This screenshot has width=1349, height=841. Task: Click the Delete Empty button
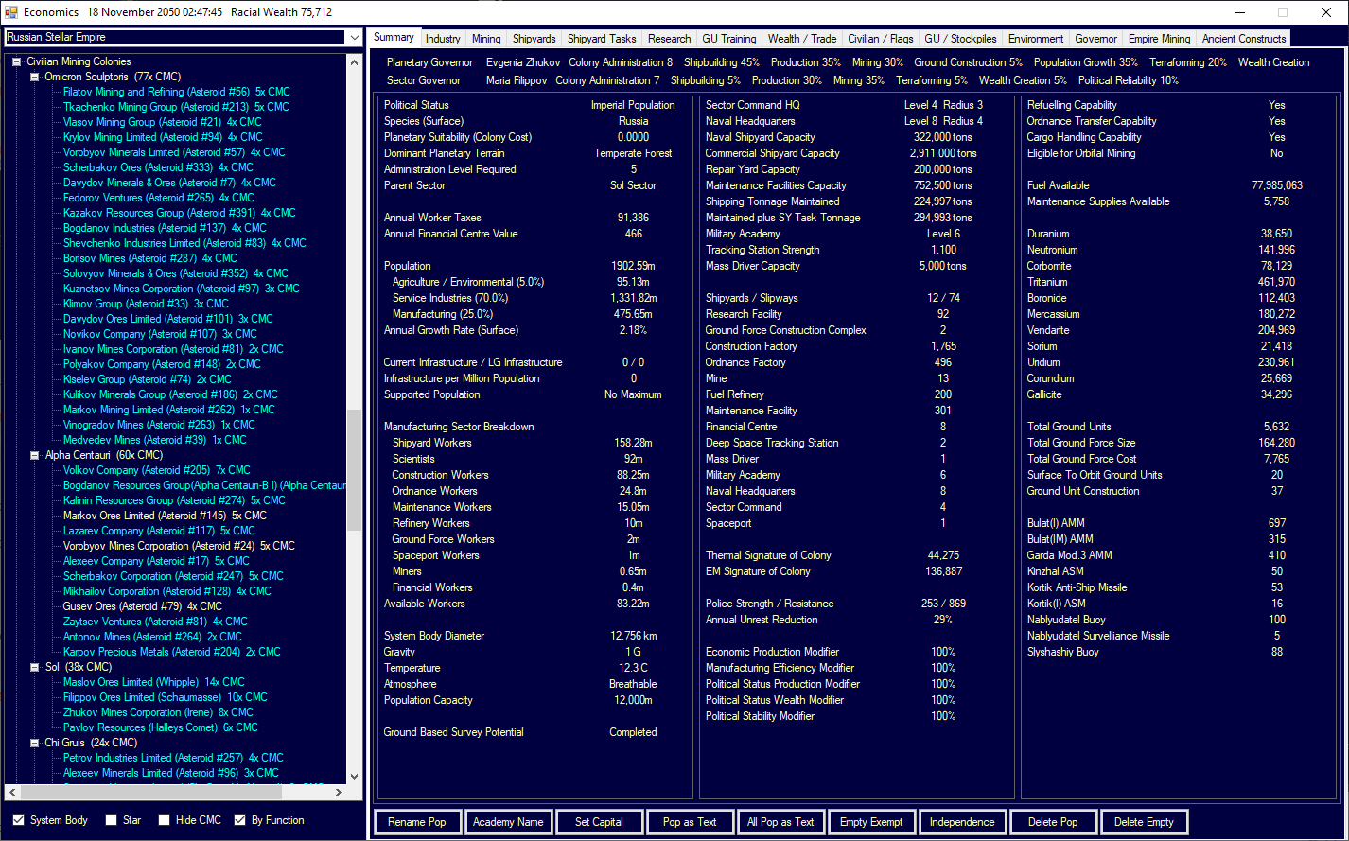point(1144,822)
